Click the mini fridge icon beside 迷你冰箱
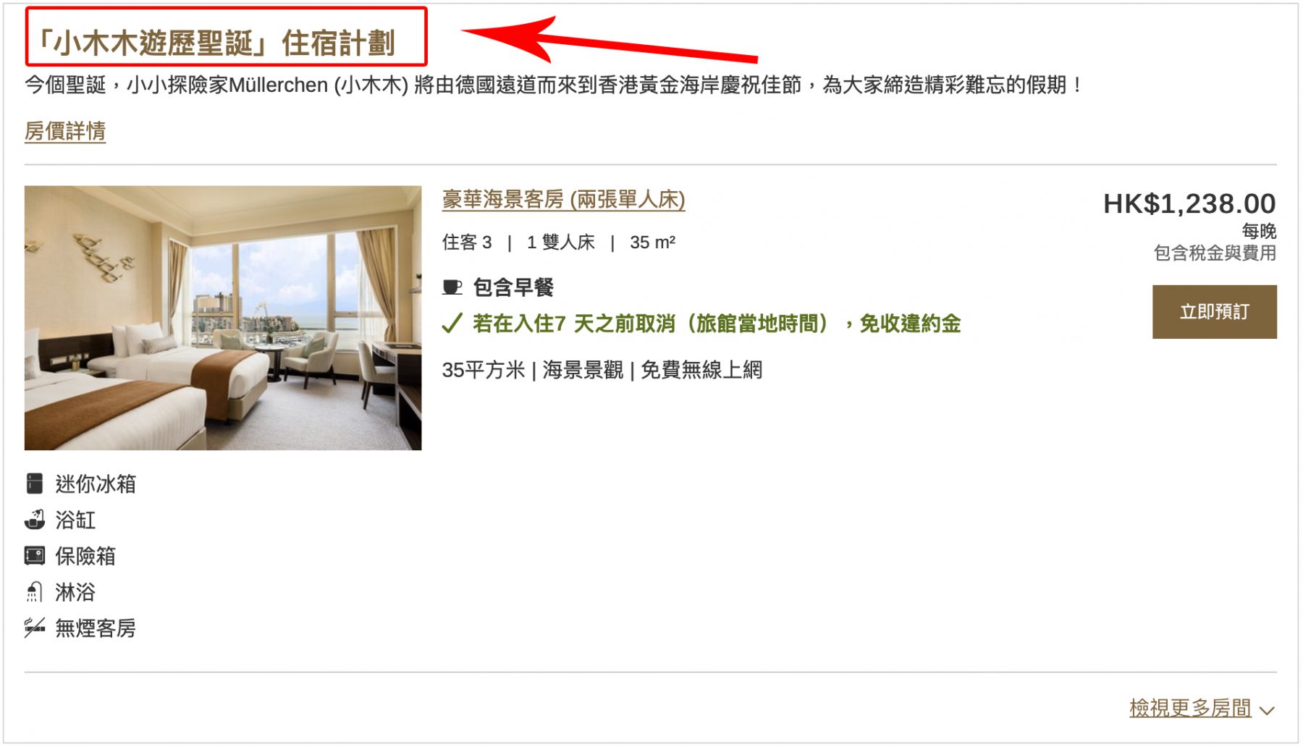The image size is (1303, 747). click(x=35, y=484)
